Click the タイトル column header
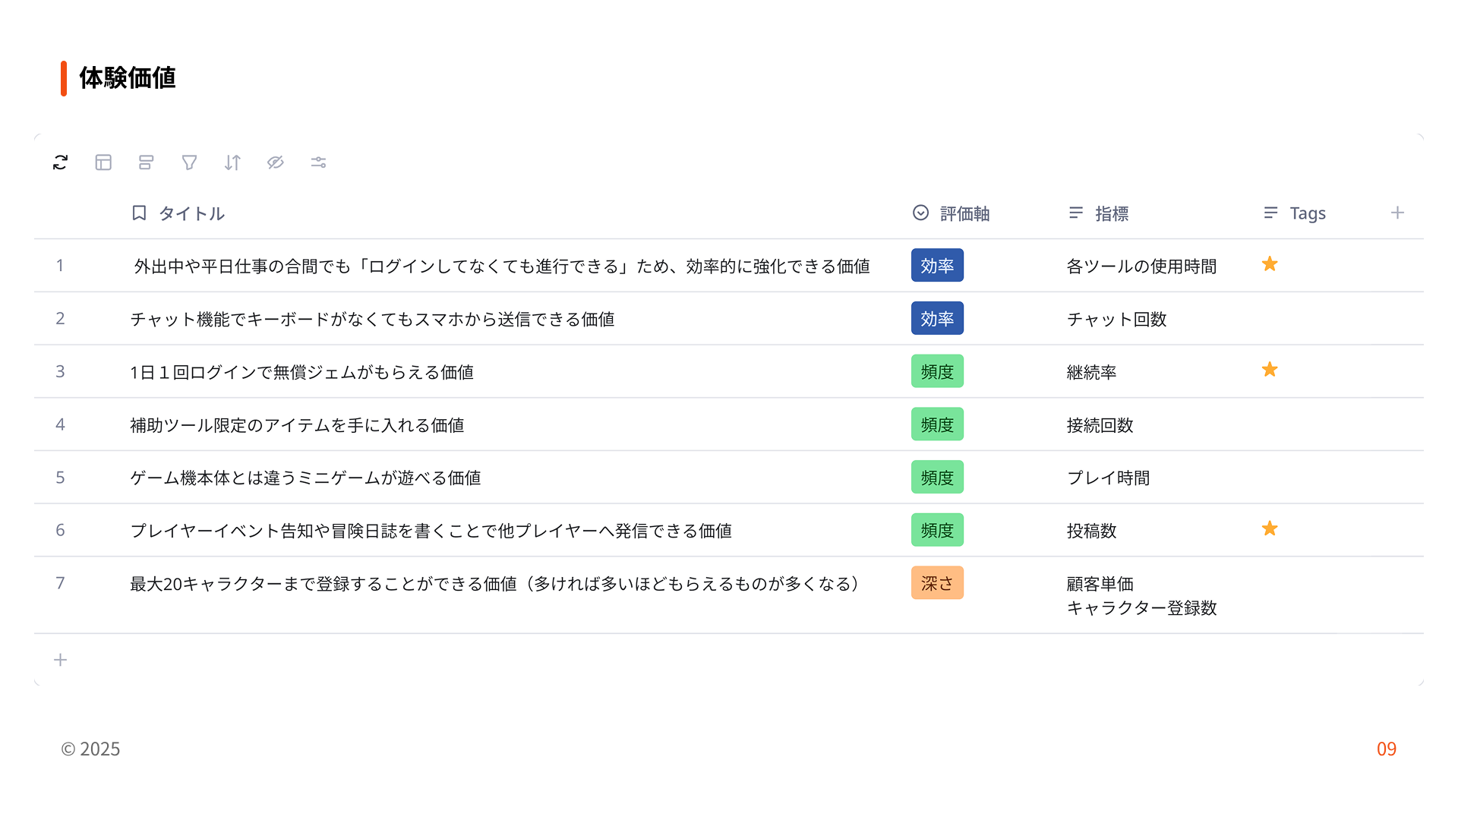The height and width of the screenshot is (820, 1458). 178,213
